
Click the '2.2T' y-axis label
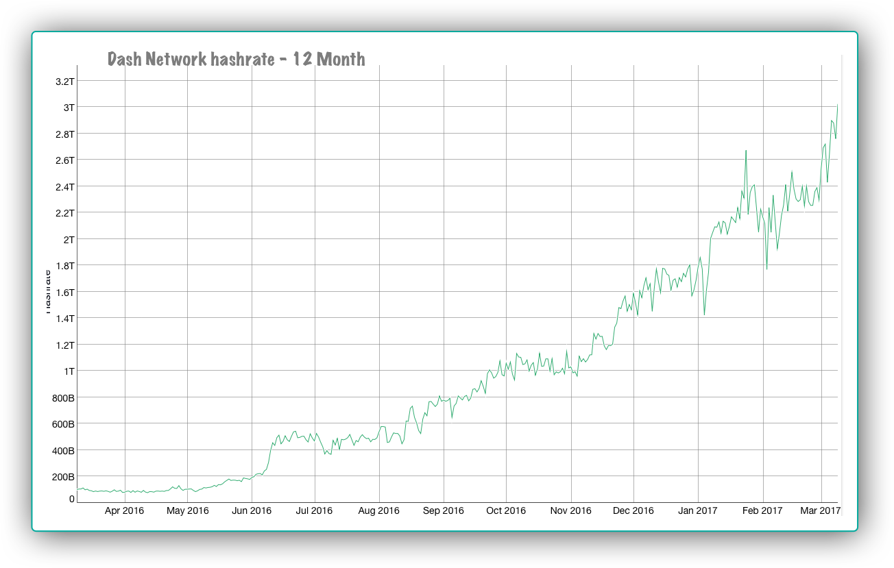64,213
